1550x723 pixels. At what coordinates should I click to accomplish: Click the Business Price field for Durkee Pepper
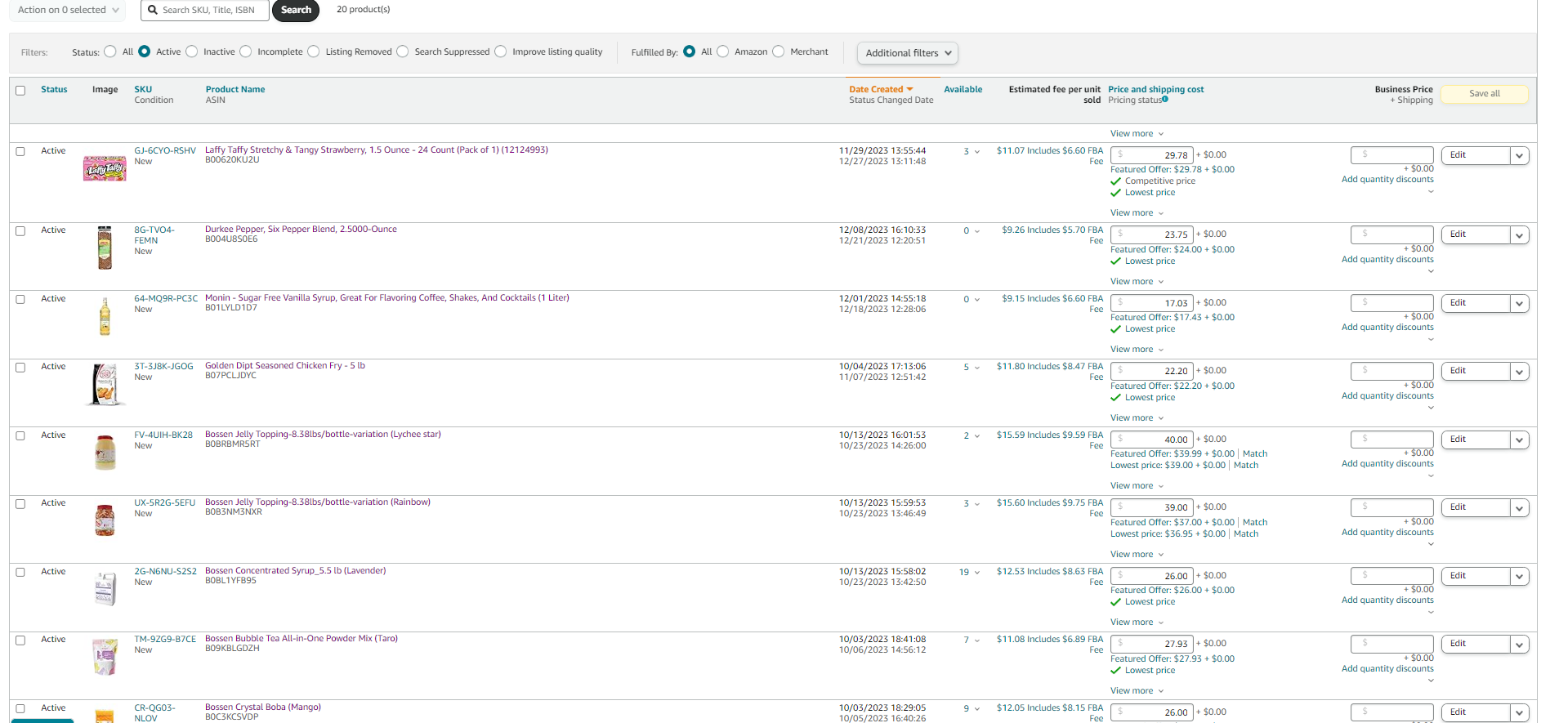point(1392,234)
